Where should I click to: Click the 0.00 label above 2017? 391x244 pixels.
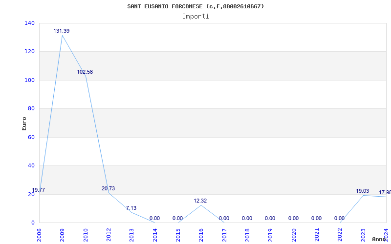click(x=224, y=218)
